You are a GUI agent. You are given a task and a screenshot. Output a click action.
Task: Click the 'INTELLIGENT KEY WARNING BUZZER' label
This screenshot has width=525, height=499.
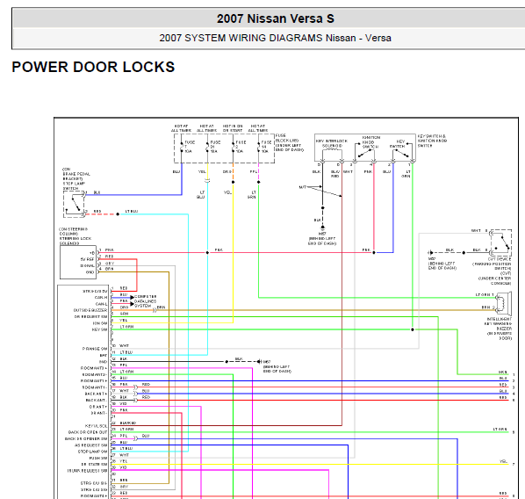click(x=499, y=323)
